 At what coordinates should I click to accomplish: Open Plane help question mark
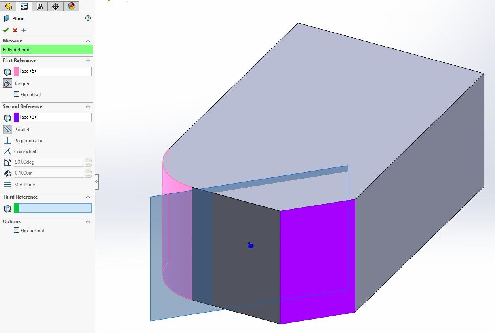click(x=88, y=18)
